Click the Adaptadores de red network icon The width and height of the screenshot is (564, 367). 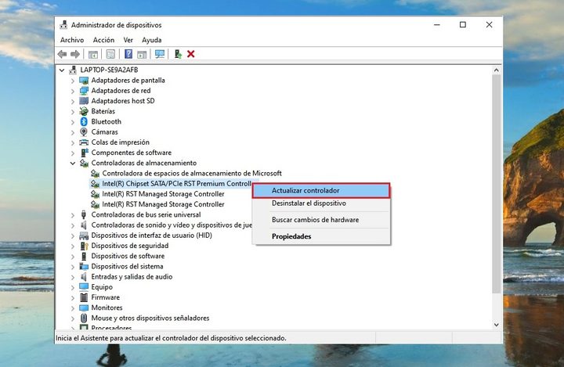pyautogui.click(x=84, y=91)
